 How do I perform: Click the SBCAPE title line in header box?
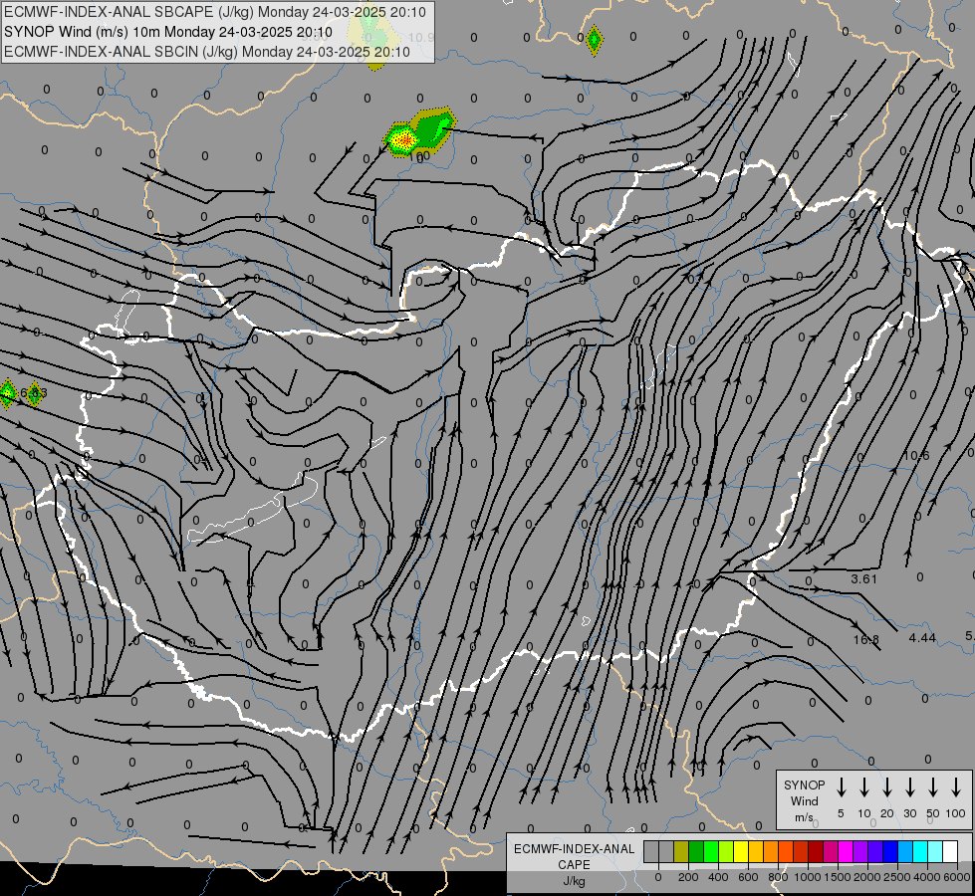pos(214,12)
